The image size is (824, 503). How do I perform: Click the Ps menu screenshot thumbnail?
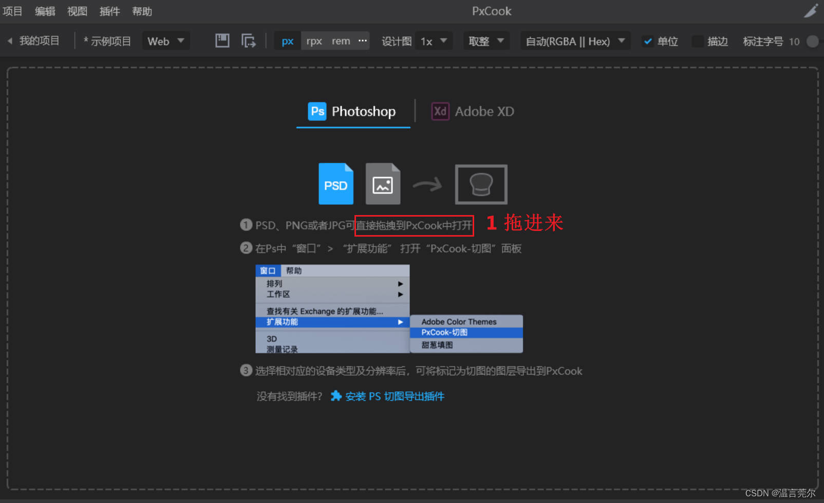[x=389, y=309]
